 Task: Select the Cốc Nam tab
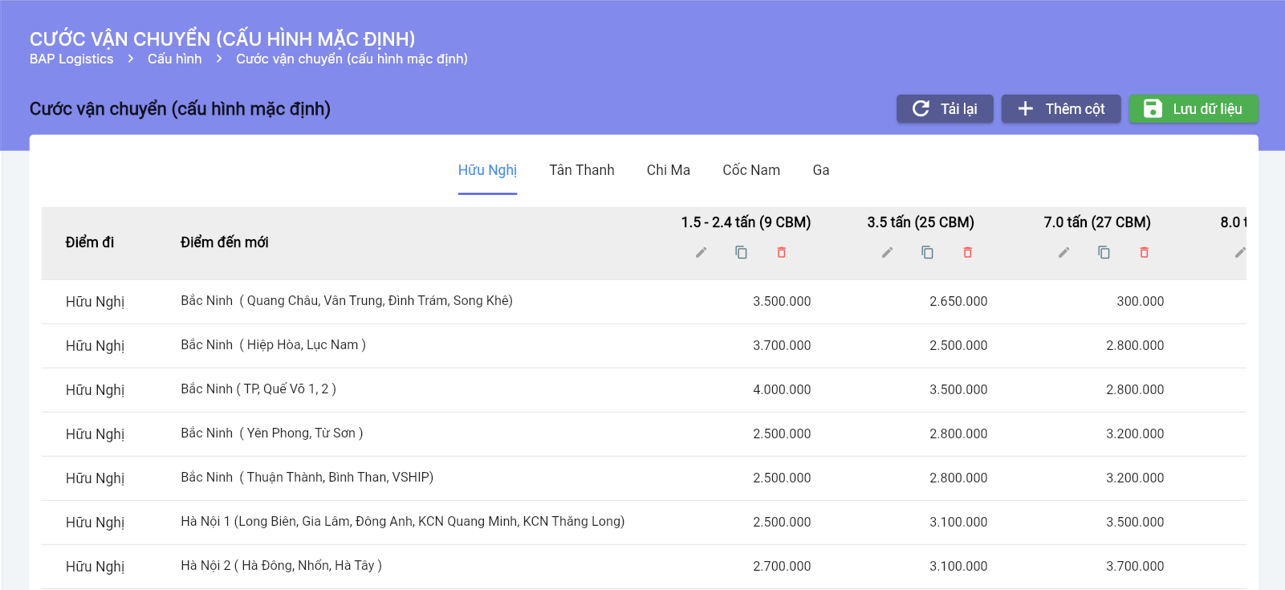(x=750, y=170)
